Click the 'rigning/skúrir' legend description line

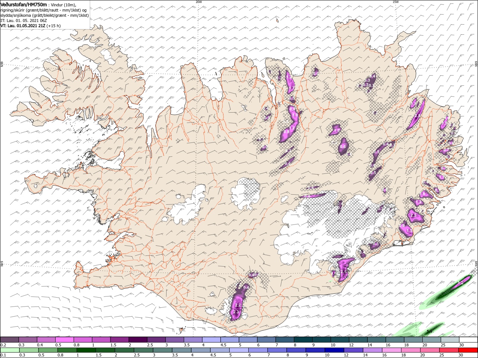(43, 10)
